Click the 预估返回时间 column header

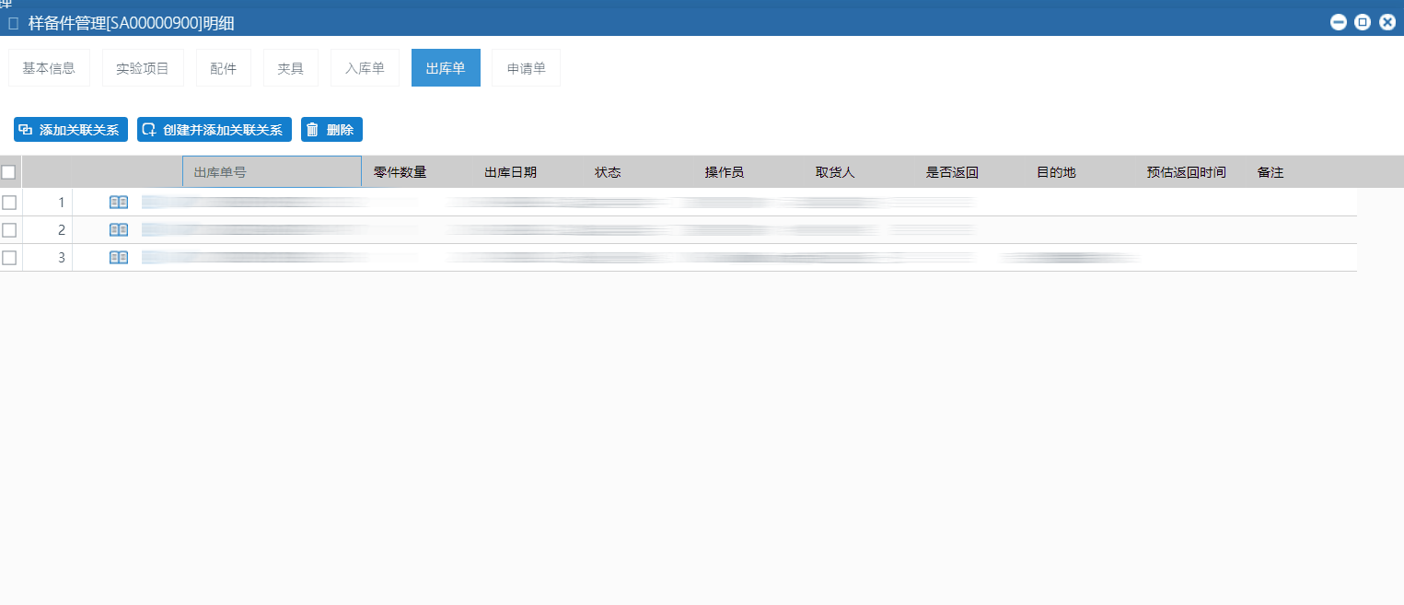[1187, 172]
